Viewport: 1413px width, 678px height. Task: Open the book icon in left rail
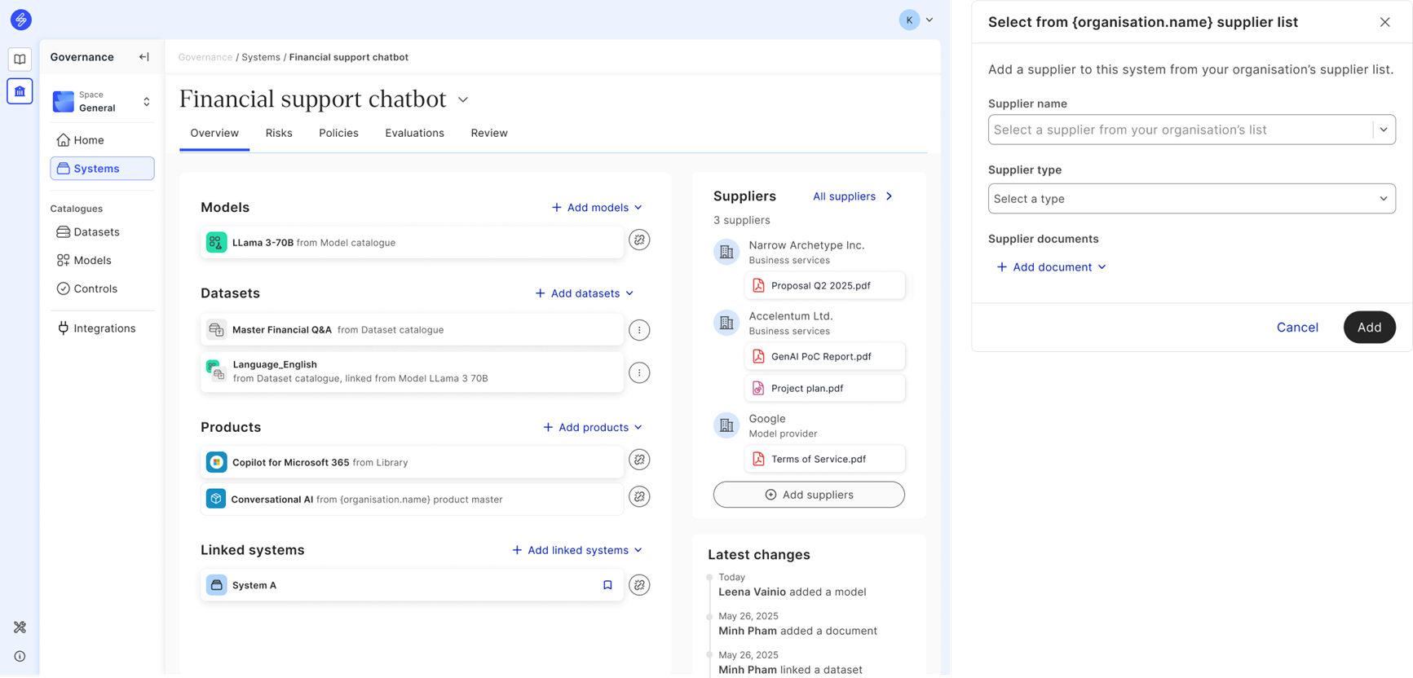(20, 59)
